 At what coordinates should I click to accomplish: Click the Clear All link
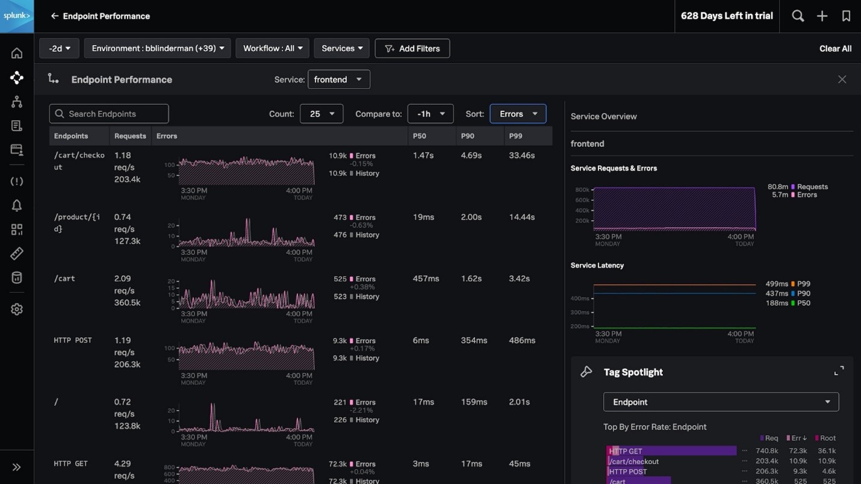(835, 49)
